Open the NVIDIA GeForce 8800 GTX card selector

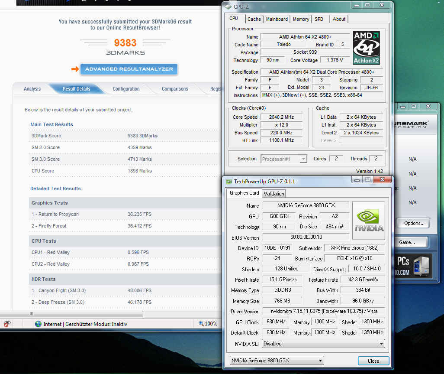pyautogui.click(x=277, y=361)
